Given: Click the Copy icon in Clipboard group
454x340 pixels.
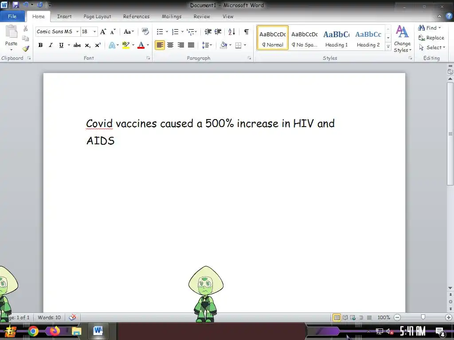Looking at the screenshot, I should (25, 38).
